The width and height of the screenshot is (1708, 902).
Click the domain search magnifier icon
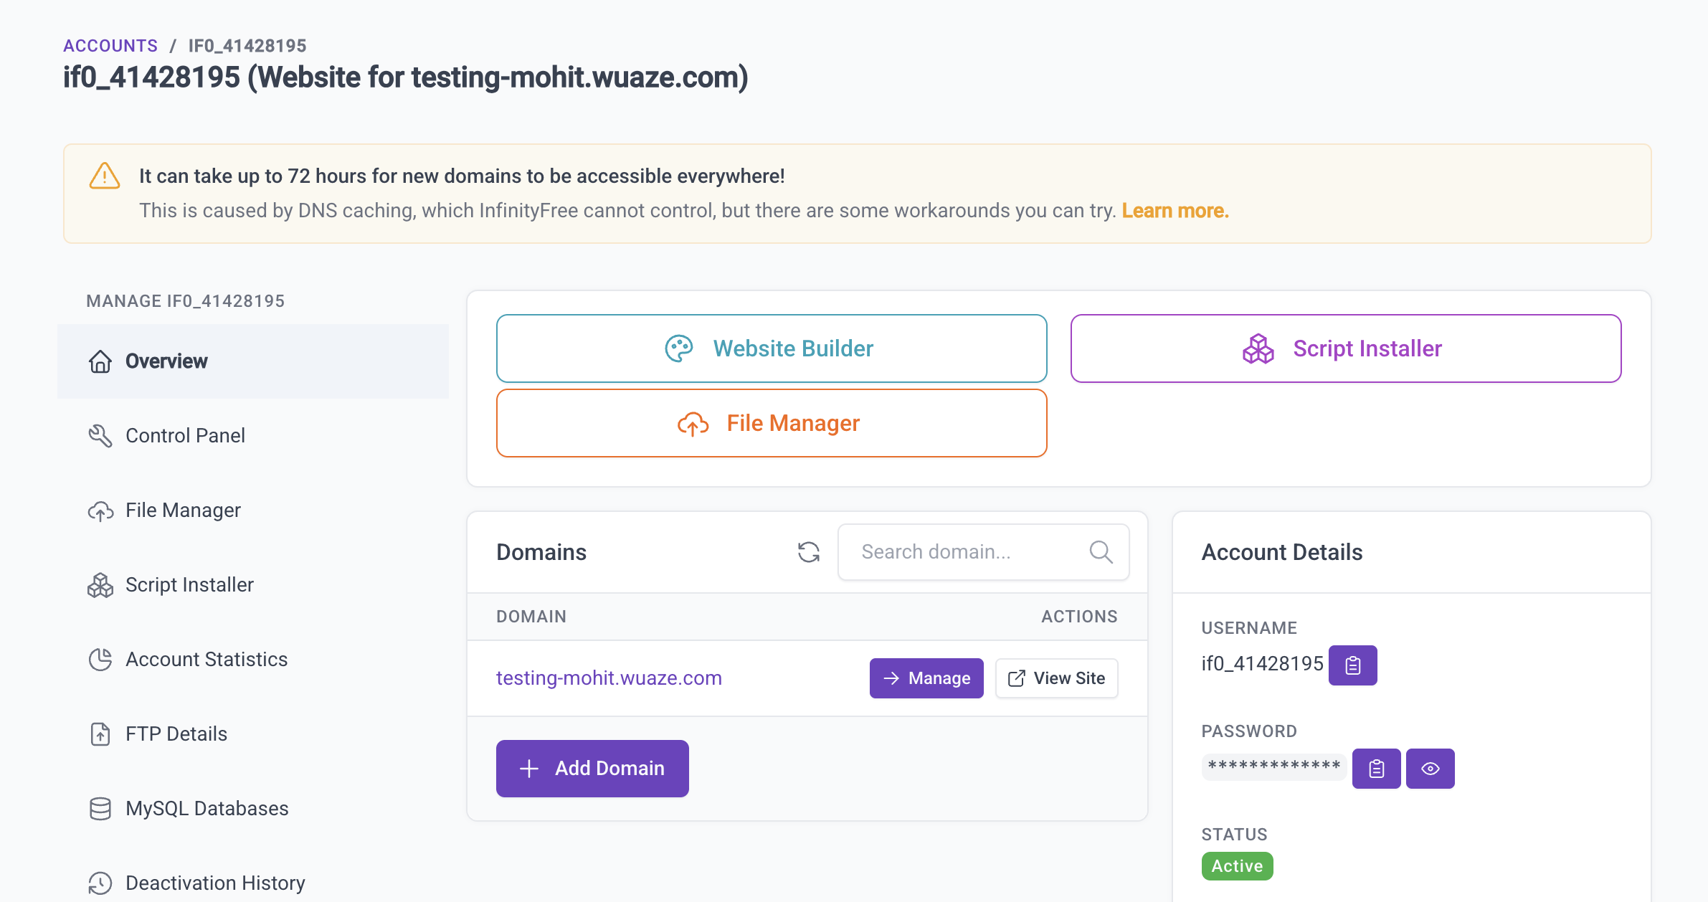coord(1101,551)
